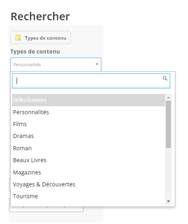Click the scrollbar down arrow in list
The width and height of the screenshot is (188, 224).
(x=168, y=201)
